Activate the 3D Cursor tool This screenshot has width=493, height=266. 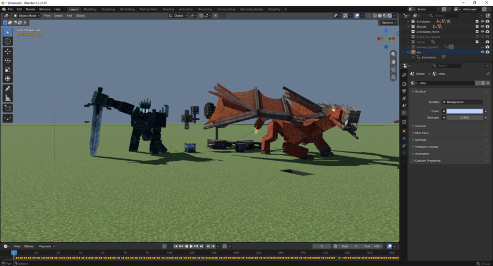pyautogui.click(x=8, y=42)
